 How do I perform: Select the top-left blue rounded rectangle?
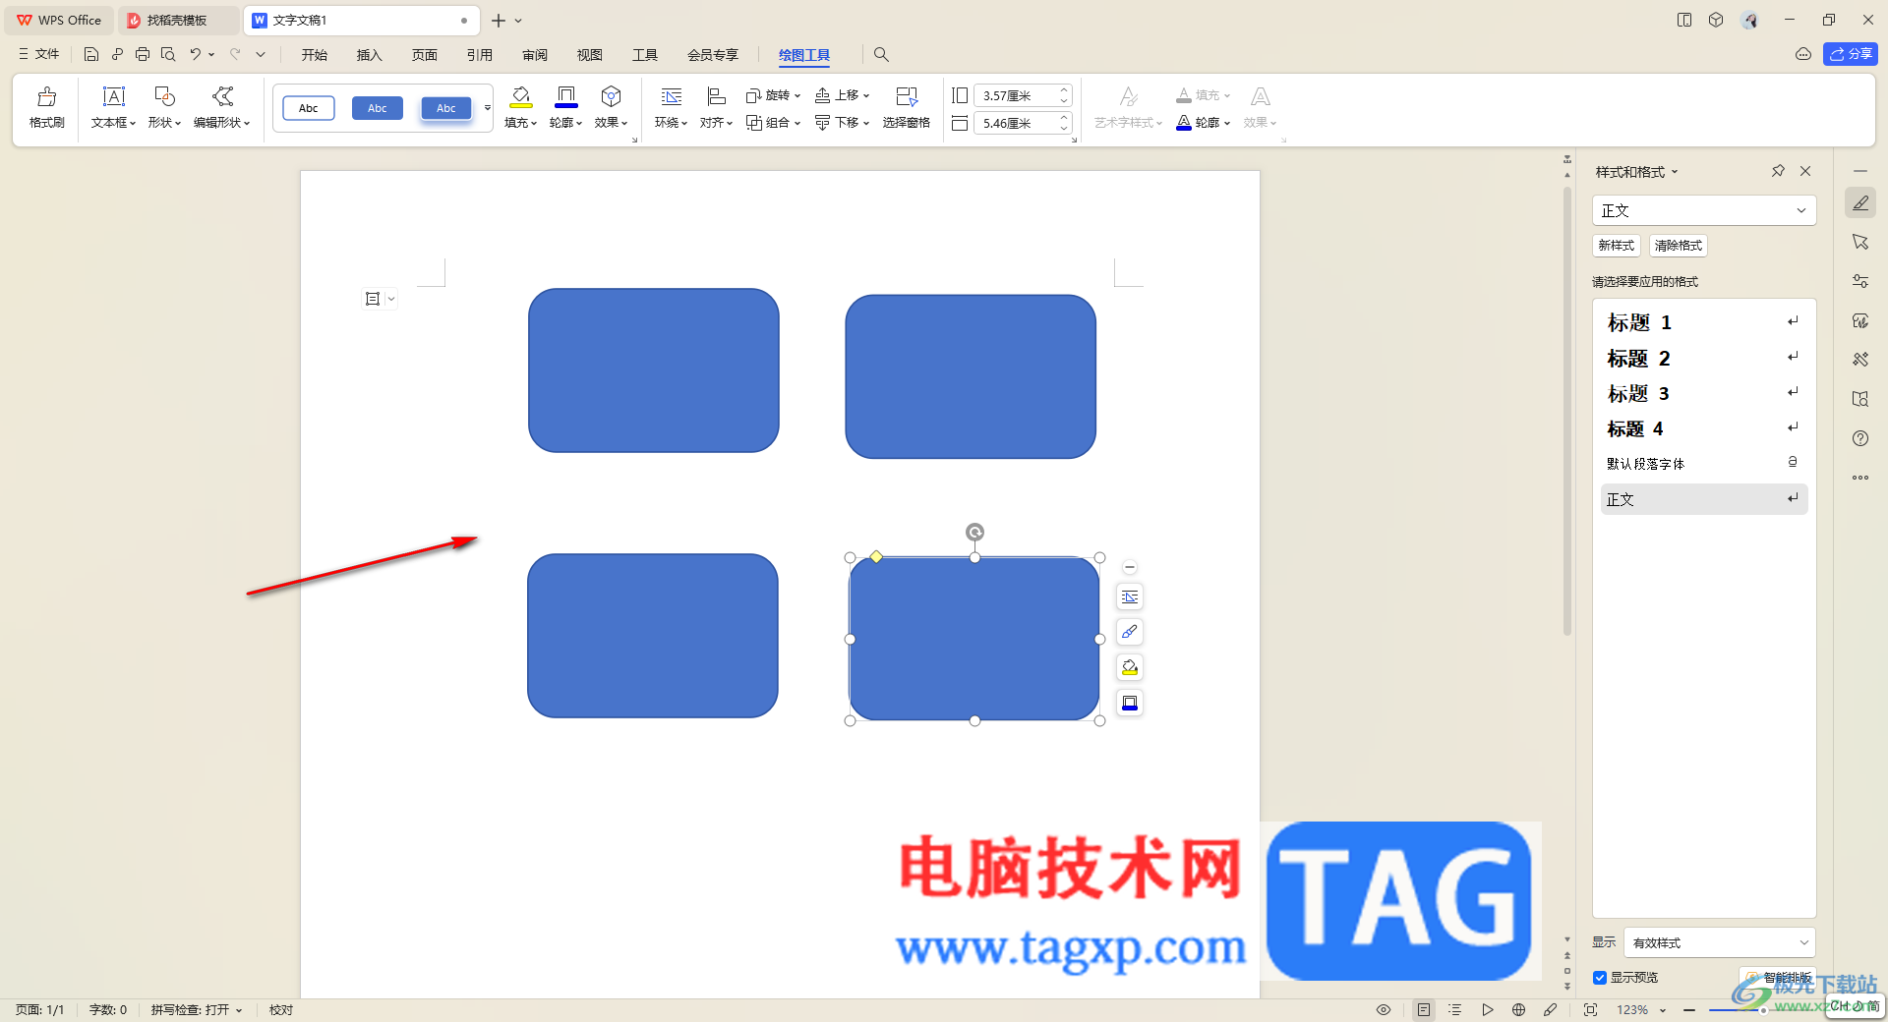(654, 370)
